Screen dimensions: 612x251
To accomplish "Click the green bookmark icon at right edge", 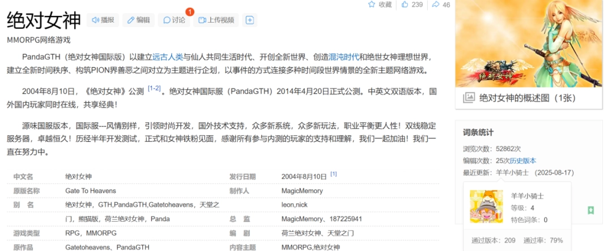I will [x=590, y=210].
